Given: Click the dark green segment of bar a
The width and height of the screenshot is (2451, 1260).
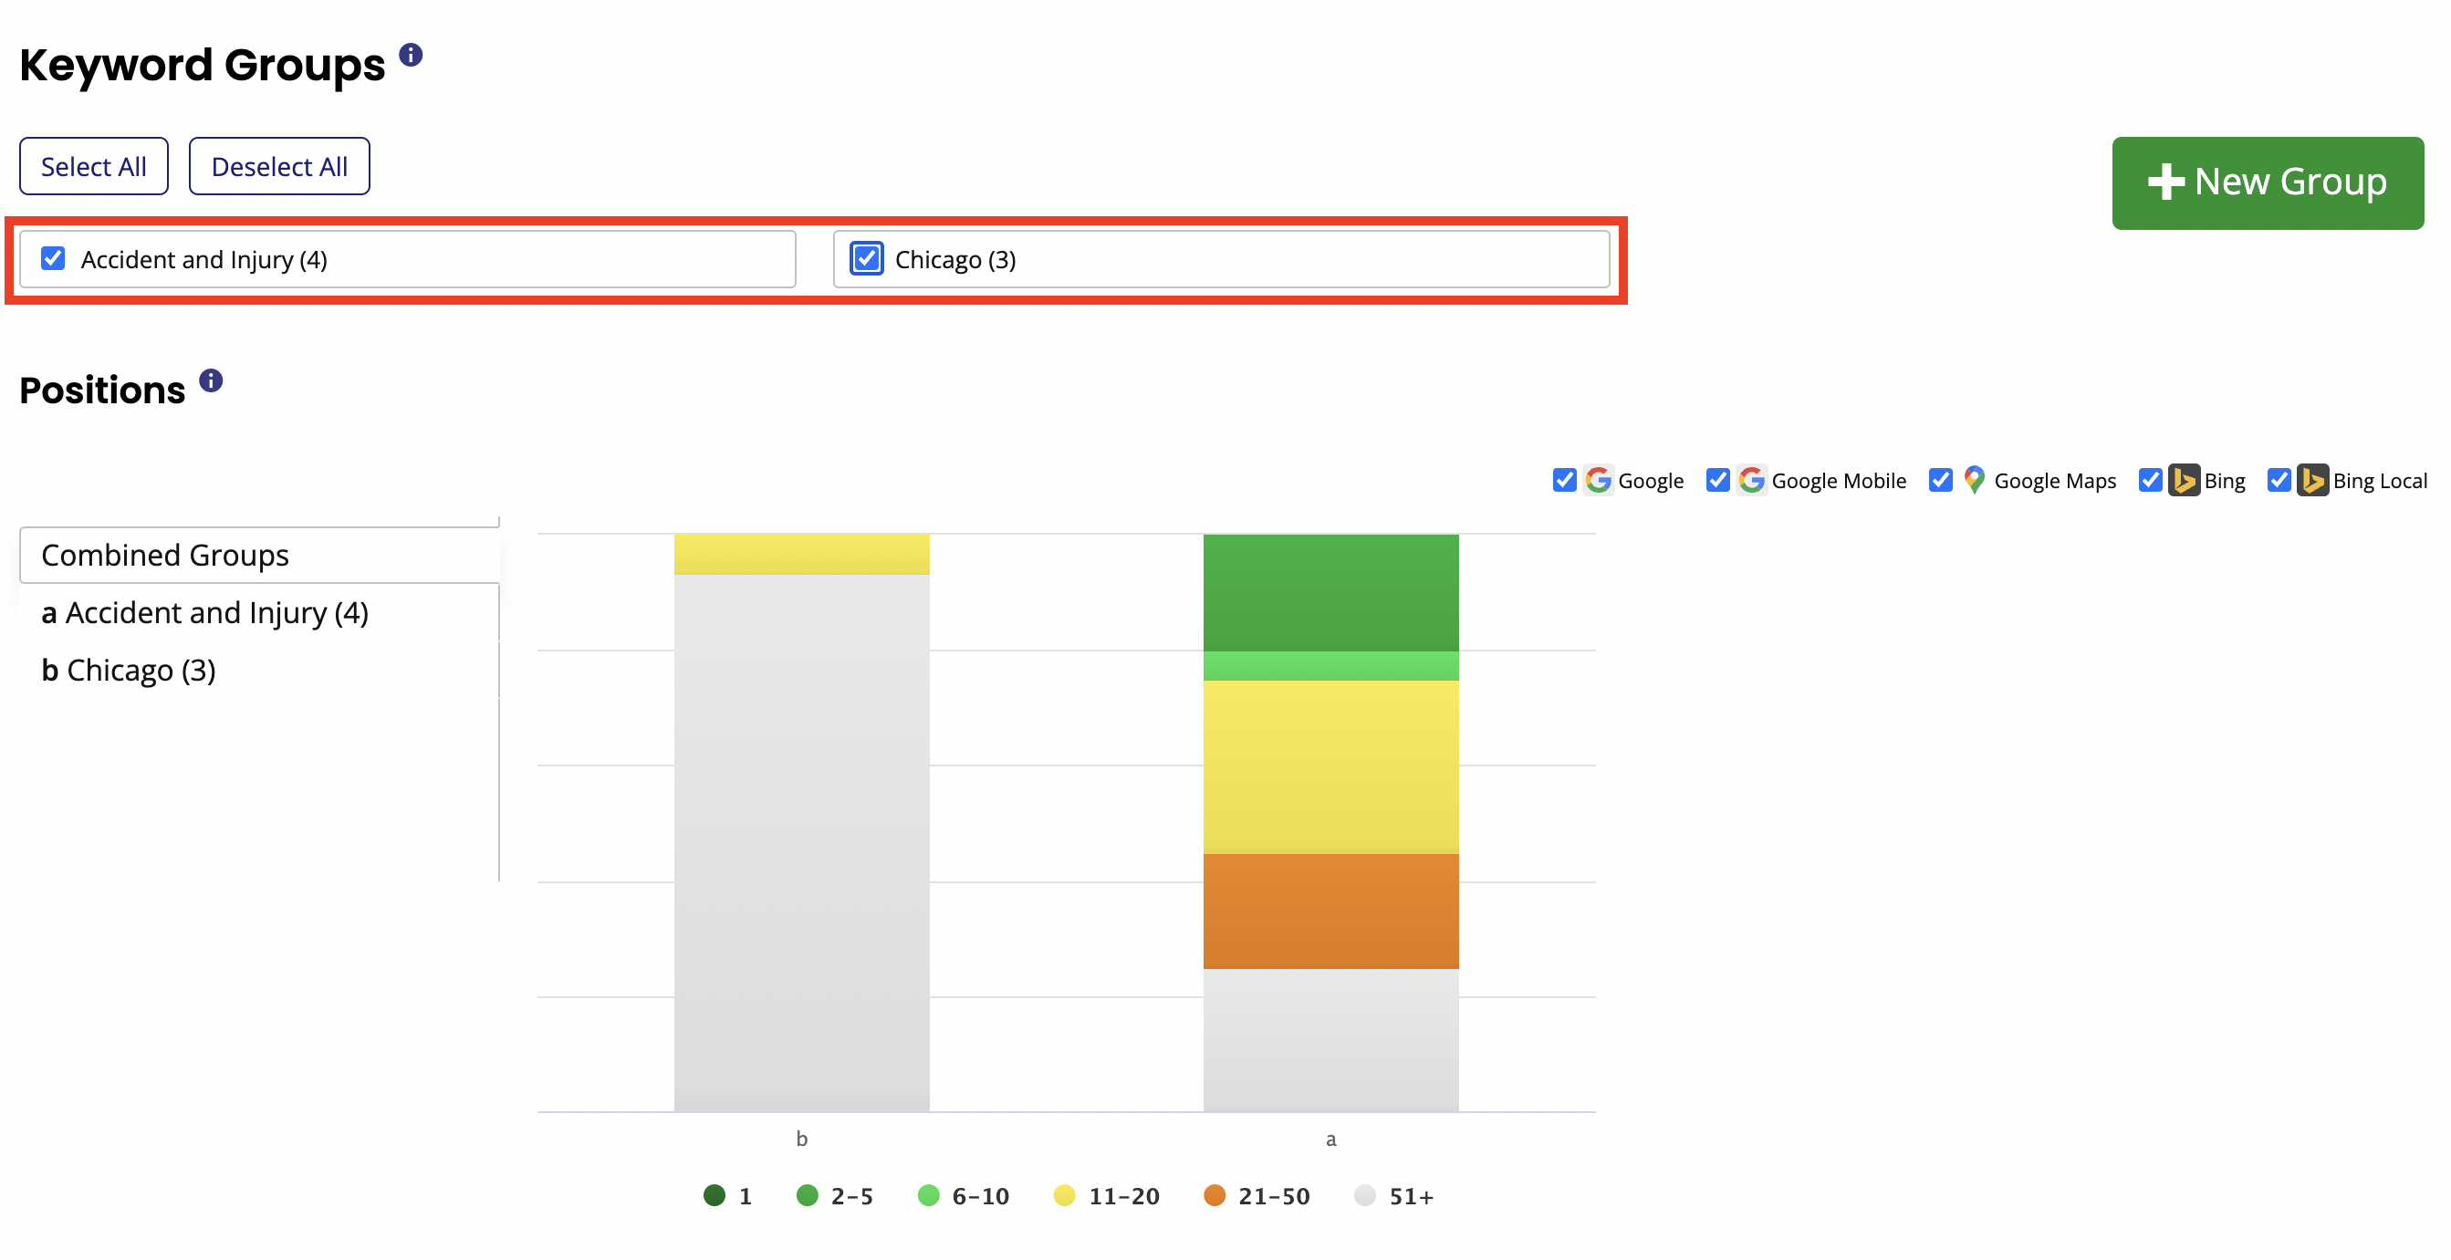Looking at the screenshot, I should coord(1330,592).
